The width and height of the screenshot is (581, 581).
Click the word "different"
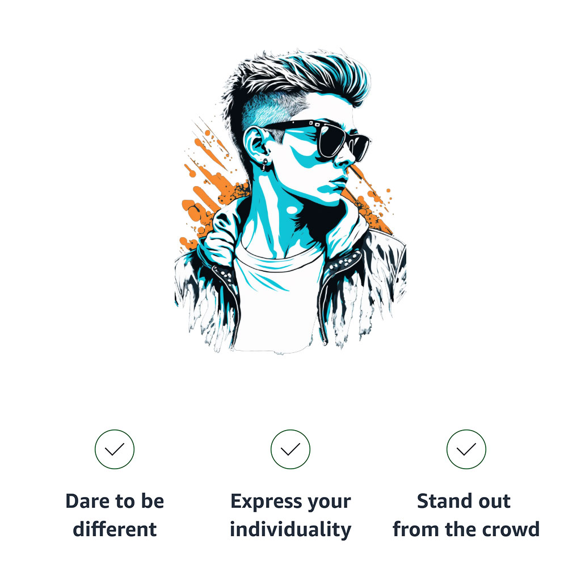pyautogui.click(x=115, y=529)
